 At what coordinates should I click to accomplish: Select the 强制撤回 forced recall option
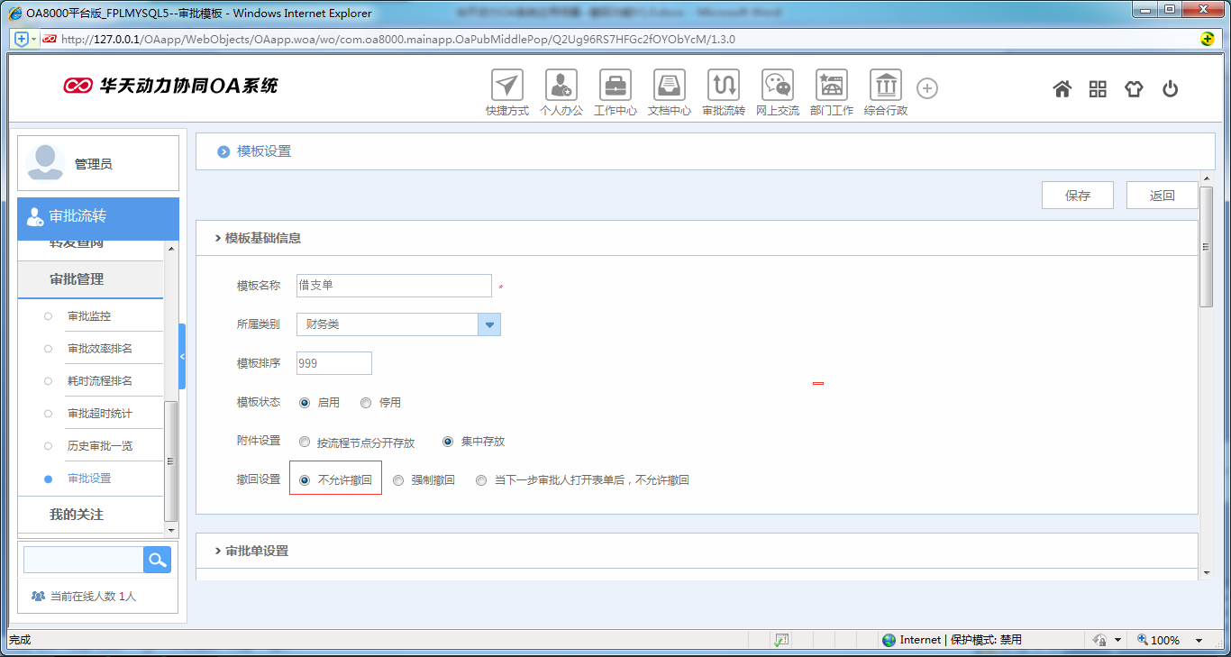click(397, 479)
